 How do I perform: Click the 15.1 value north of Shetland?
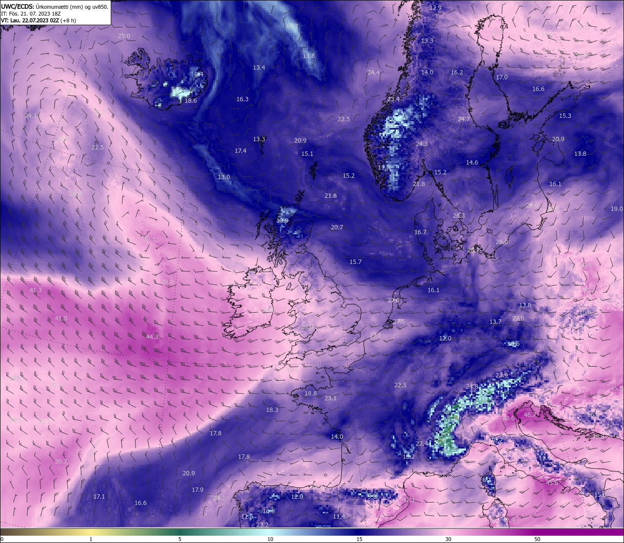(x=307, y=153)
